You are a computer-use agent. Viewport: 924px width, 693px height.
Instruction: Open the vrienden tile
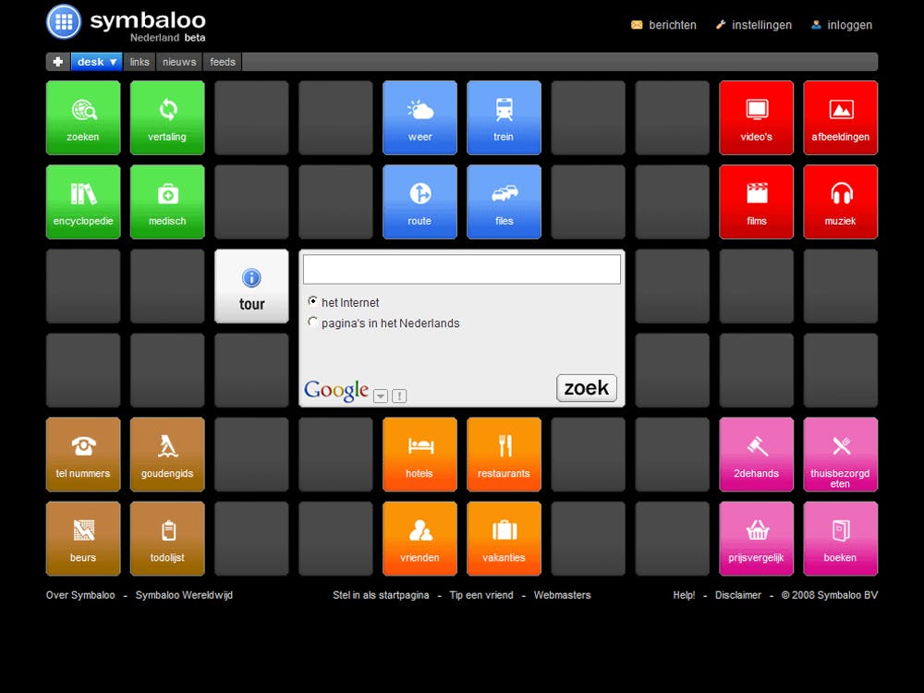419,539
